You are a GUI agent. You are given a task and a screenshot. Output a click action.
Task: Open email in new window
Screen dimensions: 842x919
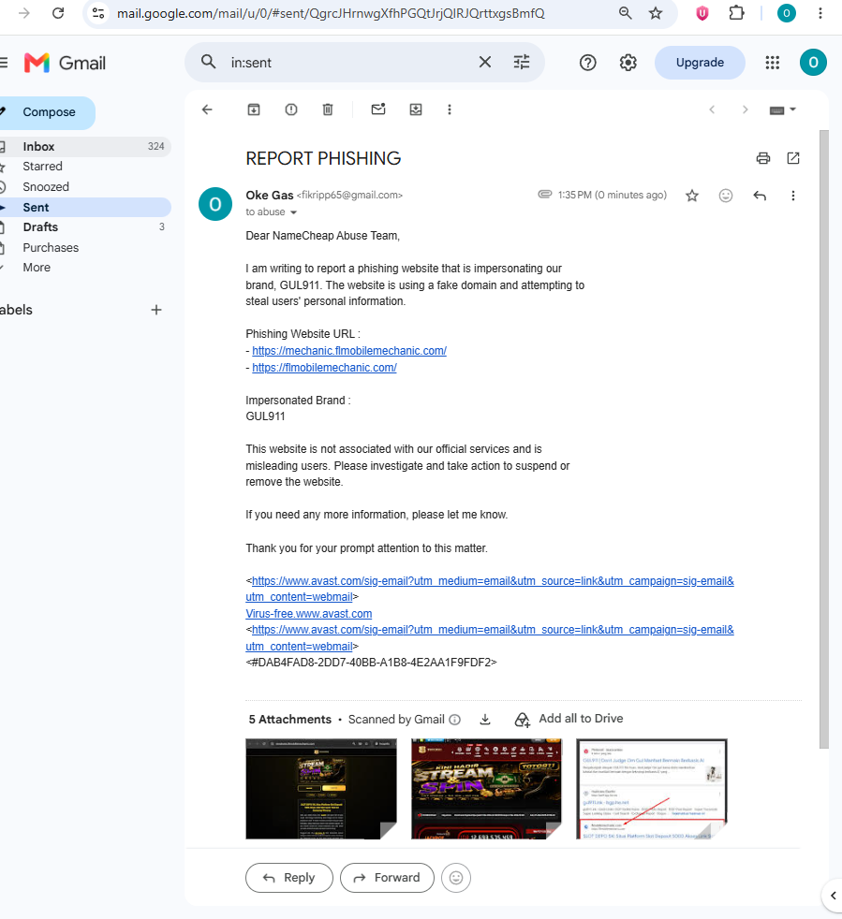pyautogui.click(x=793, y=158)
